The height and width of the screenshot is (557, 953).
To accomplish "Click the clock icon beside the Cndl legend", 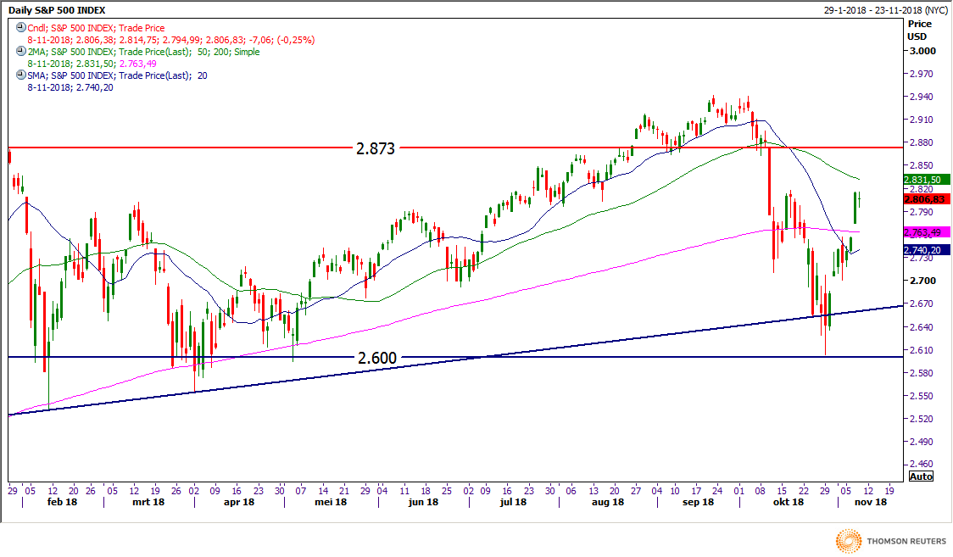I will [x=20, y=27].
